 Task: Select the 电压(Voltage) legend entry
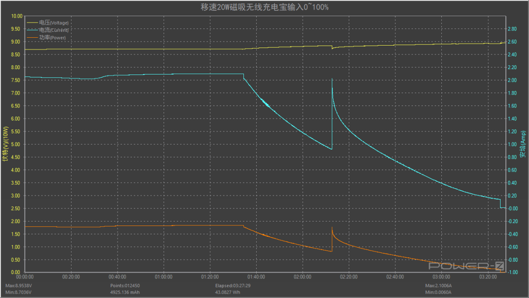(48, 23)
